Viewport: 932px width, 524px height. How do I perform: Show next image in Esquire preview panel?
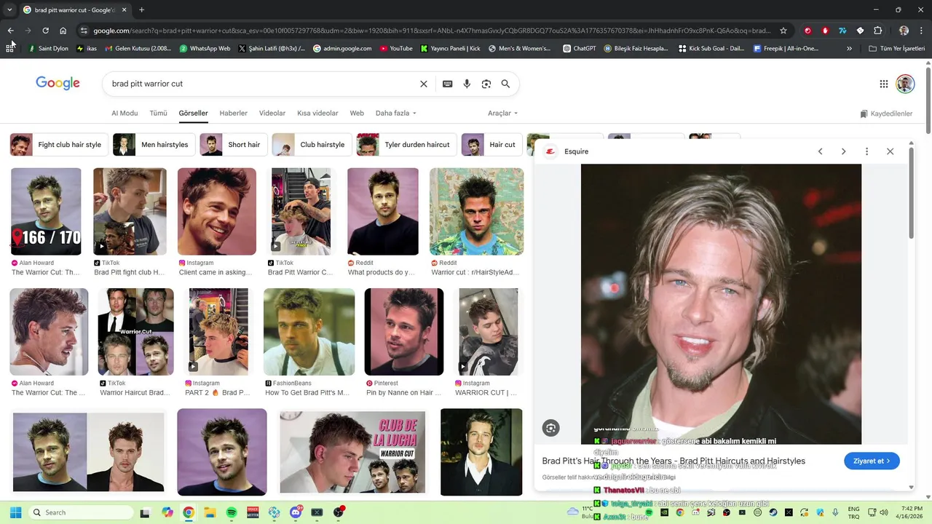(843, 151)
